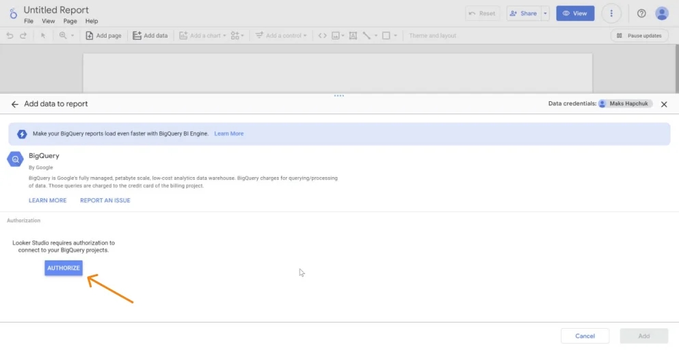
Task: Click the By Google text
Action: pos(41,167)
